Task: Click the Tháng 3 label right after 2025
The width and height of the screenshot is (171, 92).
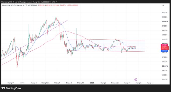Action: (x=34, y=83)
